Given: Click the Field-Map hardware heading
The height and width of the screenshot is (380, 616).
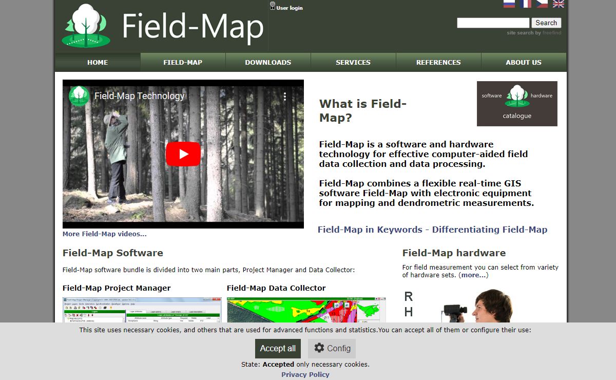Looking at the screenshot, I should click(454, 253).
